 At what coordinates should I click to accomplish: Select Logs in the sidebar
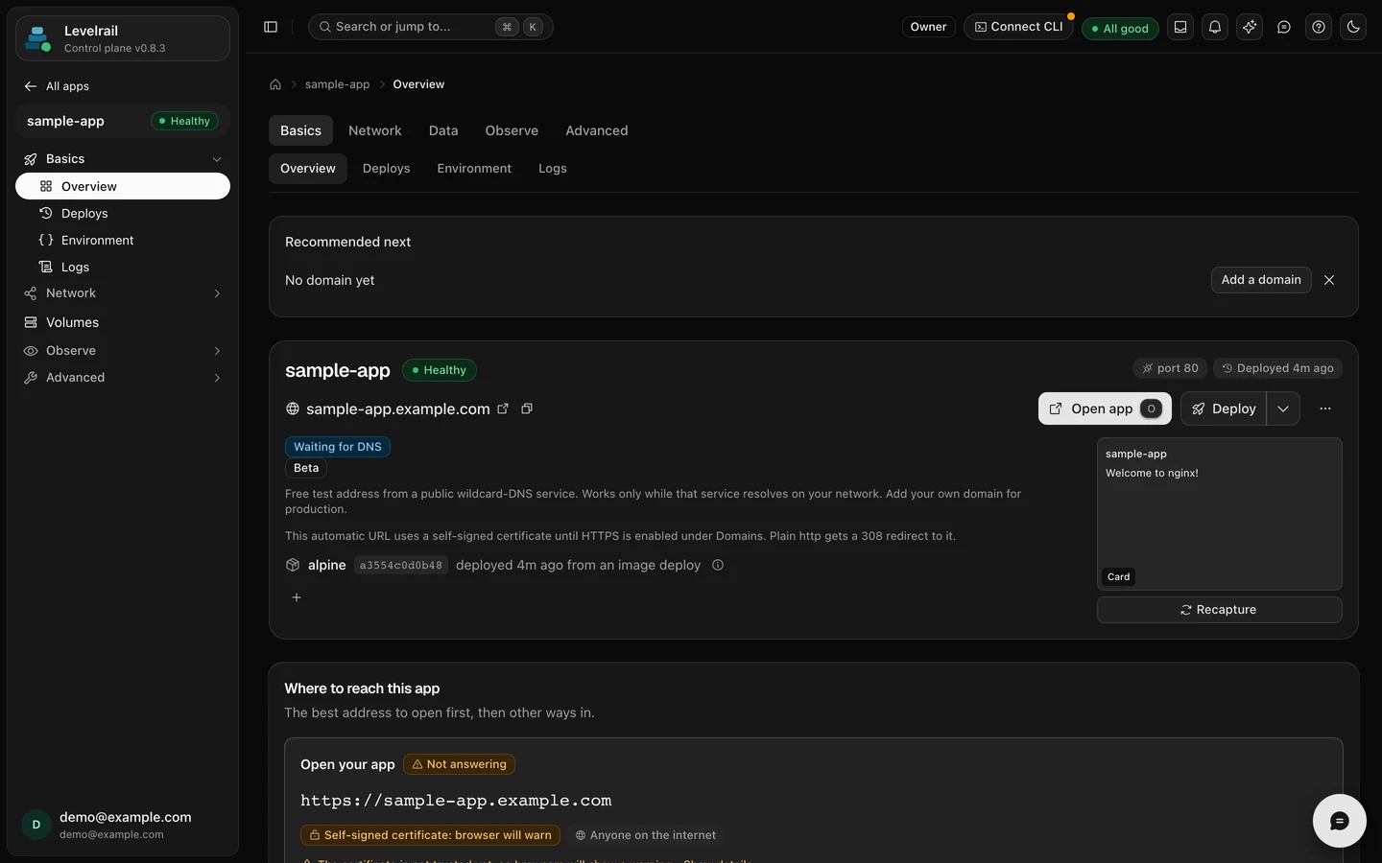[123, 267]
